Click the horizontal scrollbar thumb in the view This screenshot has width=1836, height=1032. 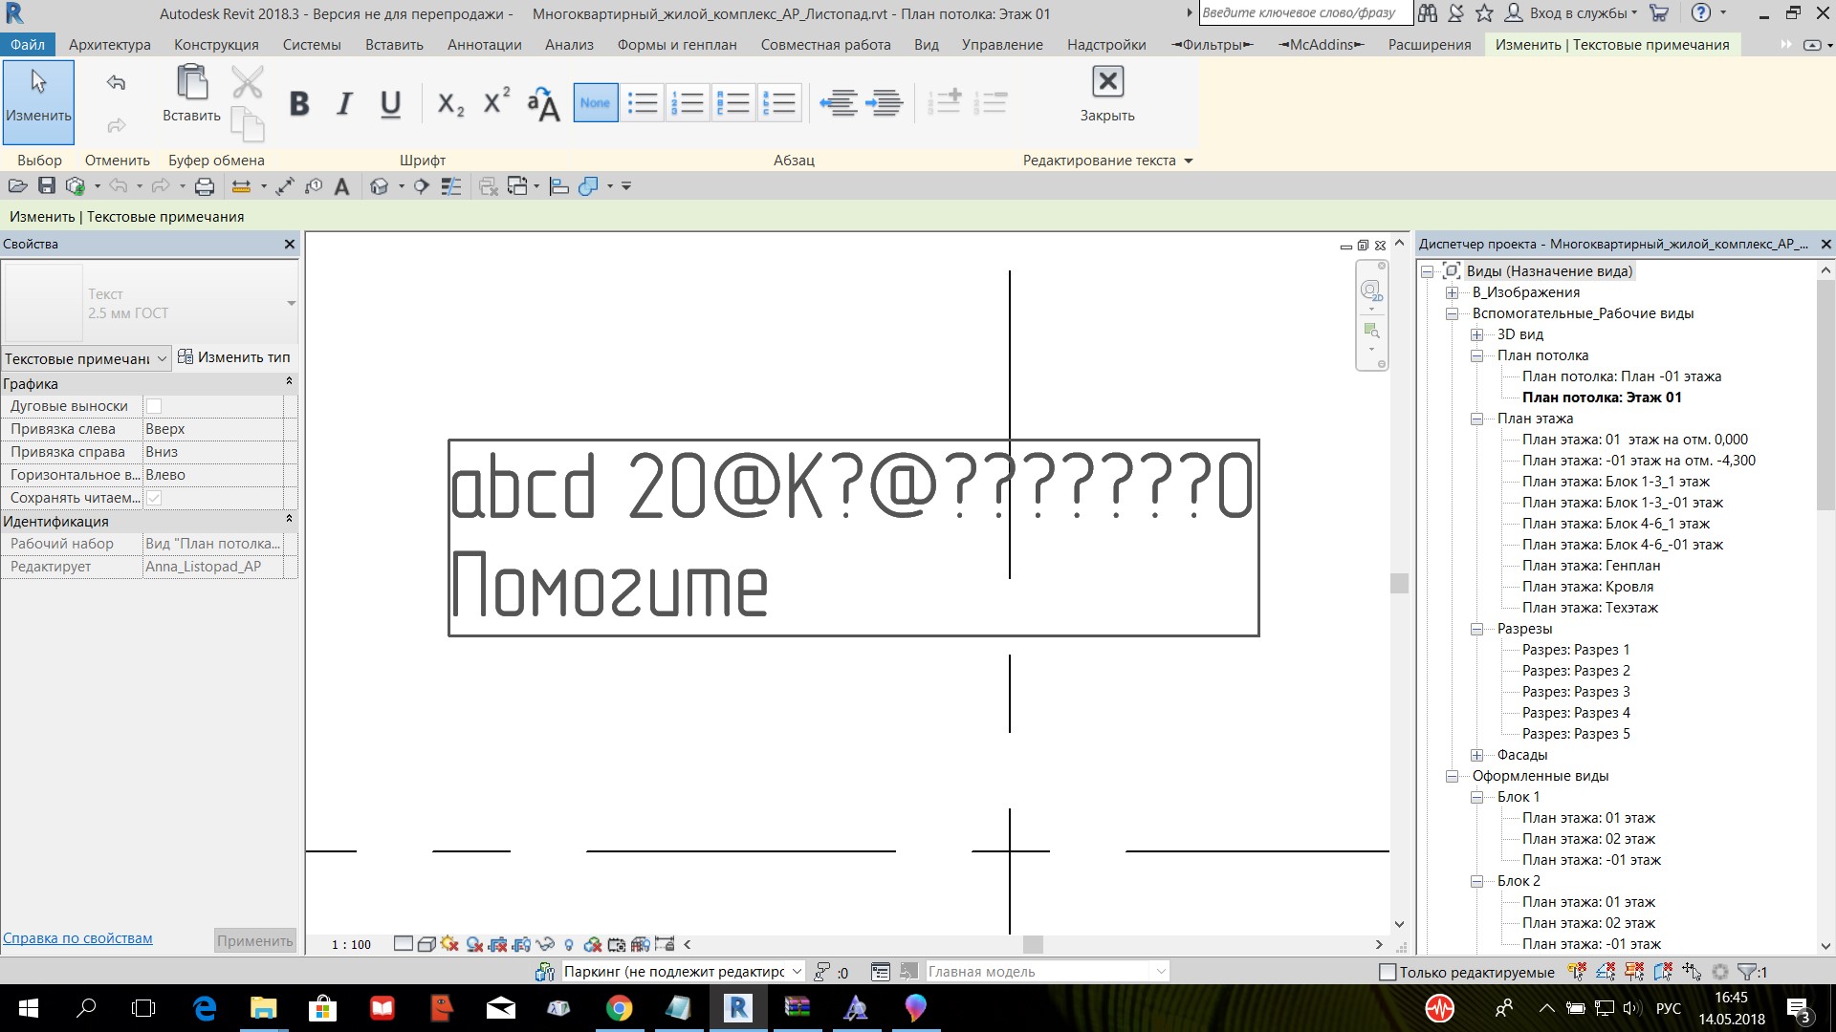point(1033,944)
